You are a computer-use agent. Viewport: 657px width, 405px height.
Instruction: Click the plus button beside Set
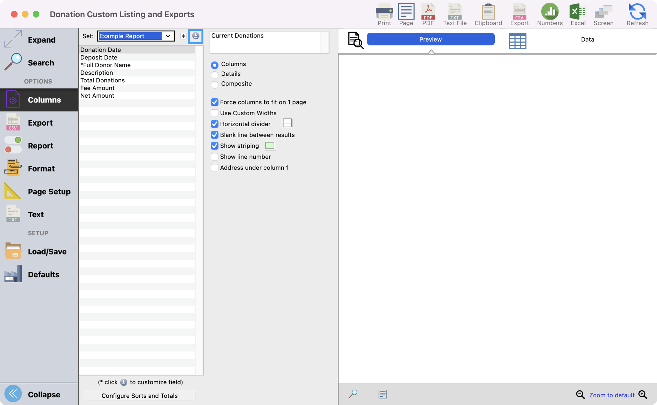pos(183,36)
